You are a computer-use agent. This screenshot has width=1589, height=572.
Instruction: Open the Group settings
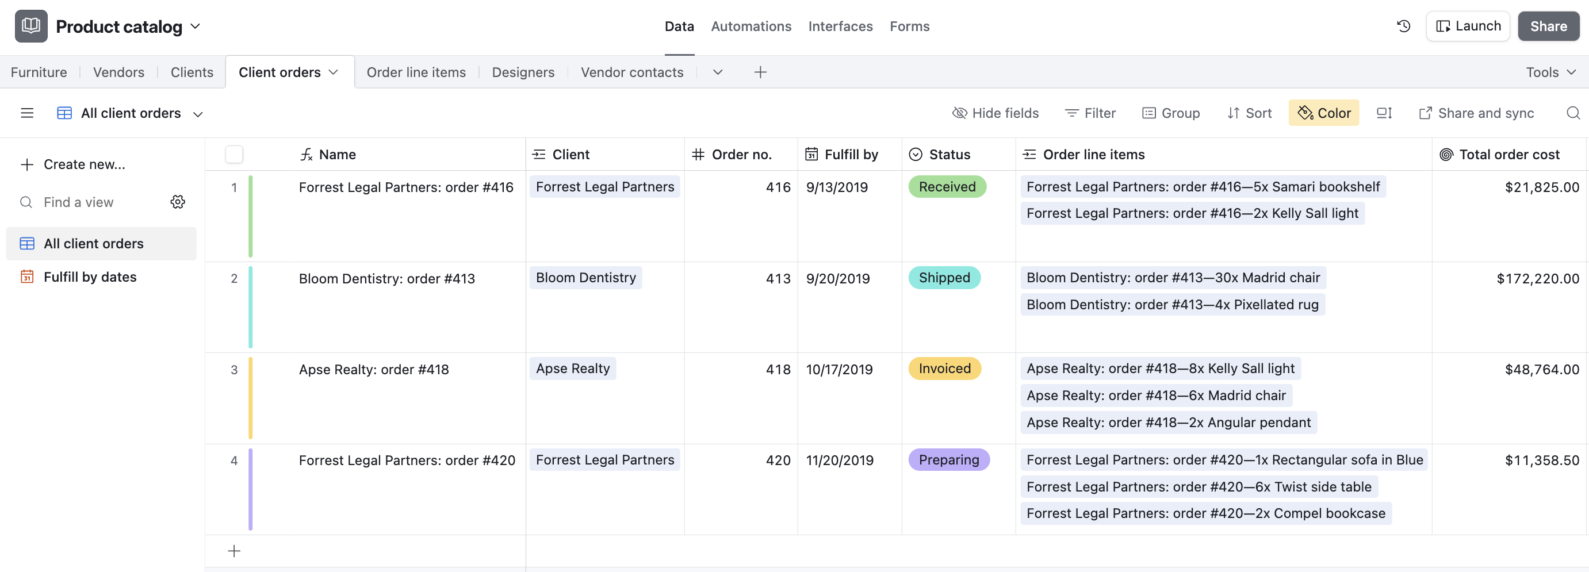pos(1171,113)
